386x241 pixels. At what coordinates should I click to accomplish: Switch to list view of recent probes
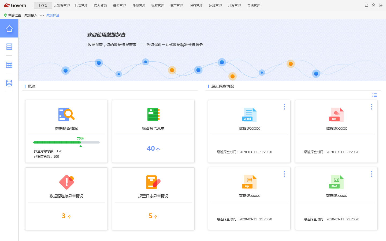[374, 95]
